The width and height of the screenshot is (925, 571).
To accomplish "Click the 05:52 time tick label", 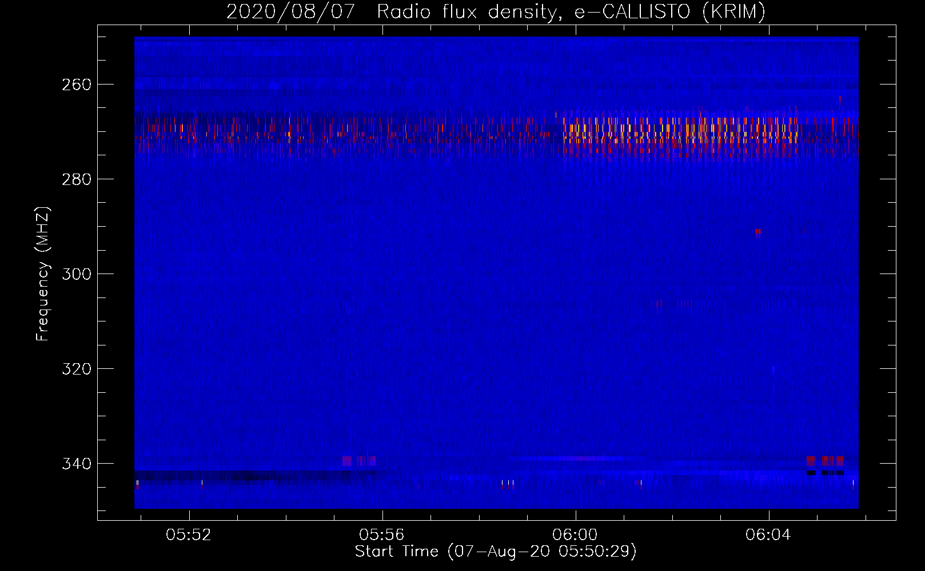I will (x=189, y=535).
